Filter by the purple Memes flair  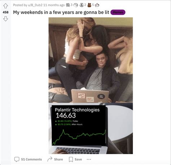[118, 12]
